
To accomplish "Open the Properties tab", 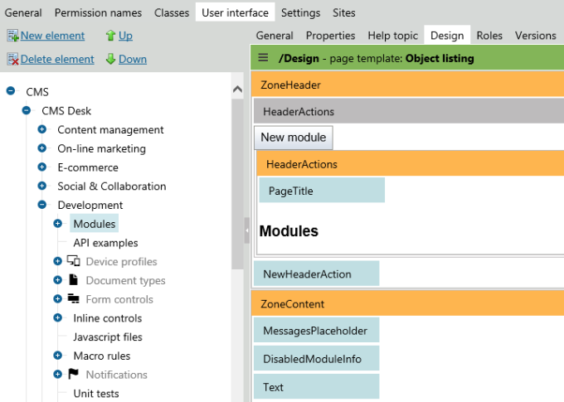I will [330, 36].
